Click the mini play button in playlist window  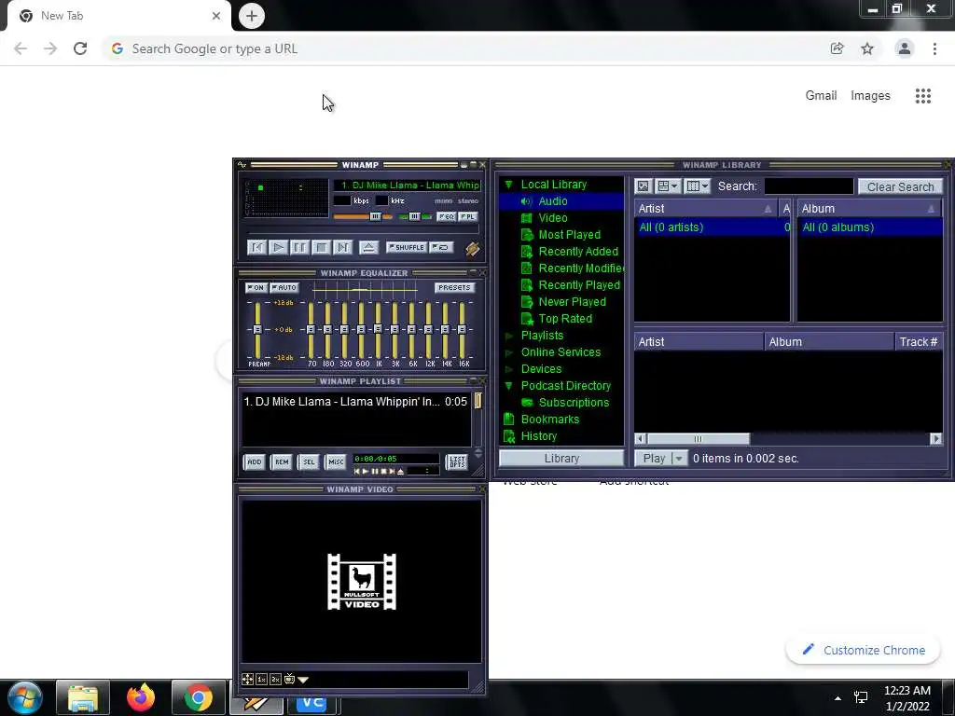[x=366, y=471]
